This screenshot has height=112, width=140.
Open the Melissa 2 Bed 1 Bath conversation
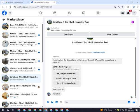pos(21,52)
